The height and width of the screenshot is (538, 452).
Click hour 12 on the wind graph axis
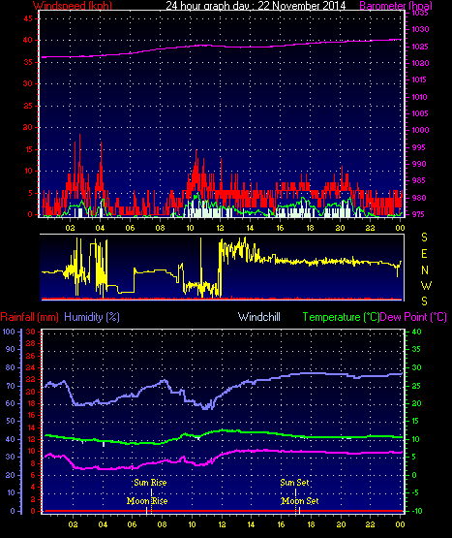click(220, 228)
